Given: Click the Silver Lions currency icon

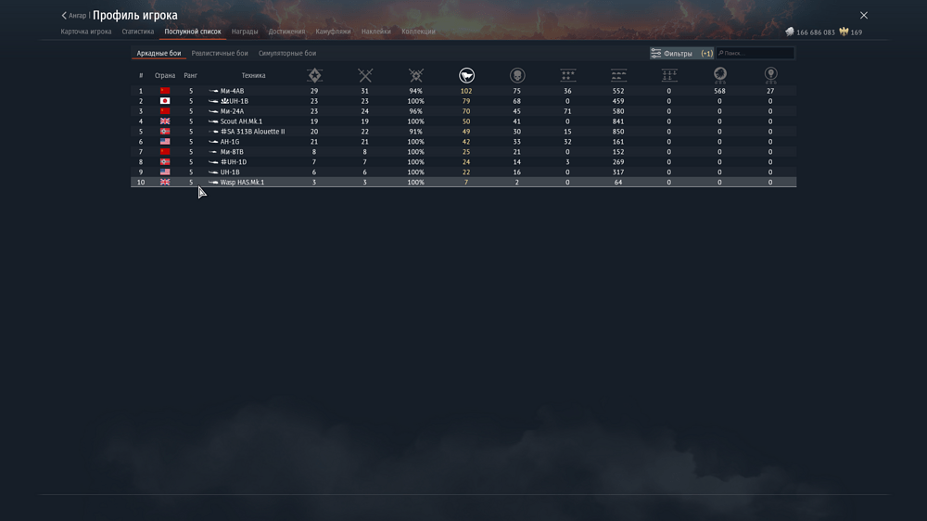Looking at the screenshot, I should point(790,32).
